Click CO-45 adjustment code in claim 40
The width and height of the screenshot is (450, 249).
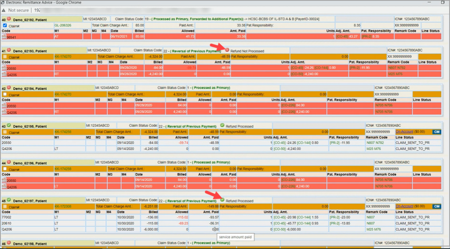click(x=341, y=37)
